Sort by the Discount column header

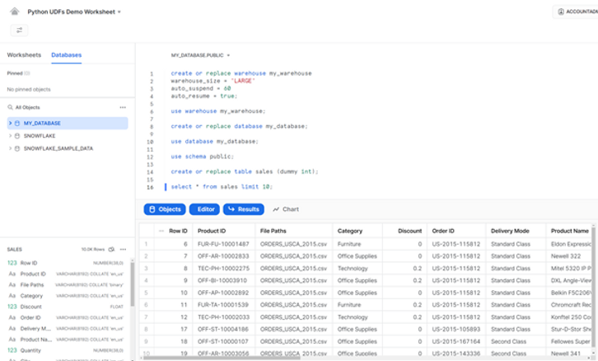click(x=404, y=231)
